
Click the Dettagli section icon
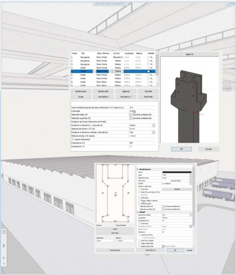(137, 212)
